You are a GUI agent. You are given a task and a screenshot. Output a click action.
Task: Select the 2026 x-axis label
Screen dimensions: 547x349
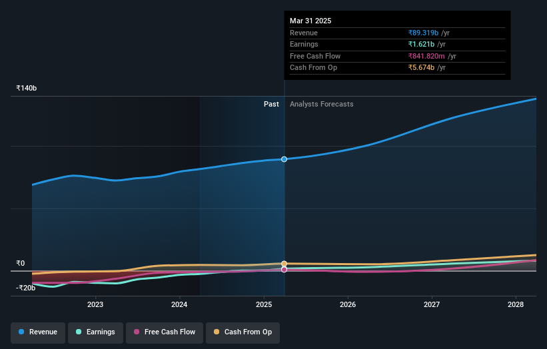click(348, 305)
